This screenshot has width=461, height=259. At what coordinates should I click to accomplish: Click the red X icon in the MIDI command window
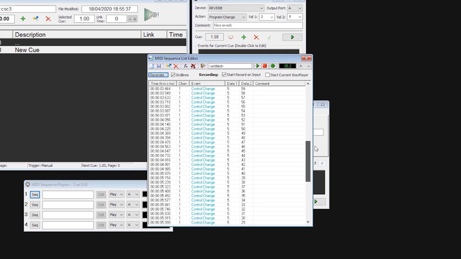point(256,37)
